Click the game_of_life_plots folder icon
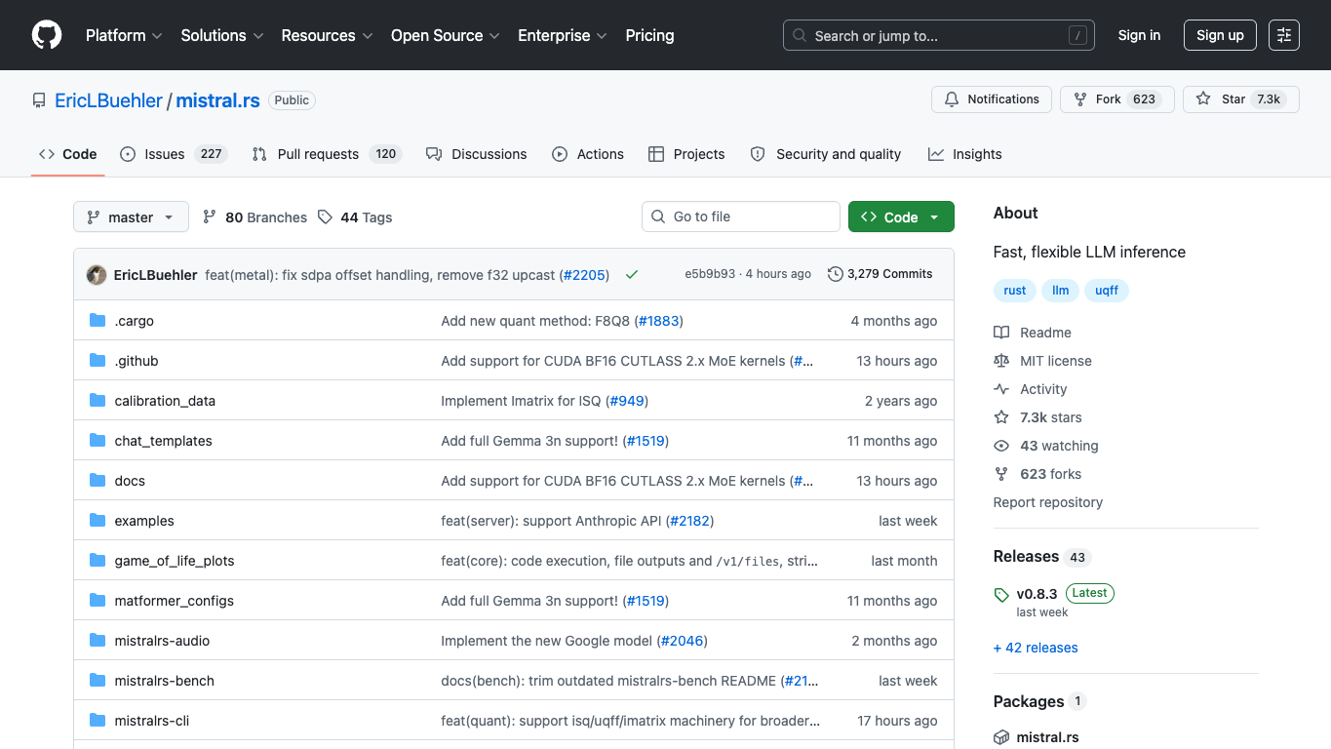 coord(98,561)
